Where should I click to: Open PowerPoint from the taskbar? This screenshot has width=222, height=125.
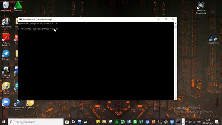tap(154, 122)
